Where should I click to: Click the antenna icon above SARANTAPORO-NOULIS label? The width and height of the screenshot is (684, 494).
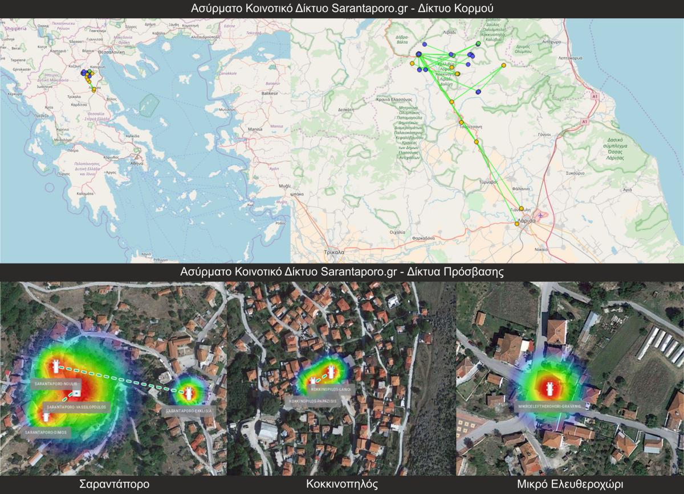(x=55, y=366)
